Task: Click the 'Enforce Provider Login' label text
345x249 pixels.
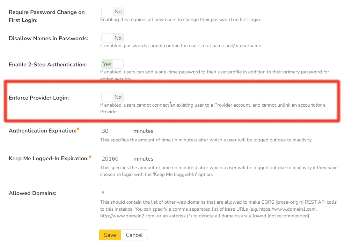Action: (x=39, y=98)
